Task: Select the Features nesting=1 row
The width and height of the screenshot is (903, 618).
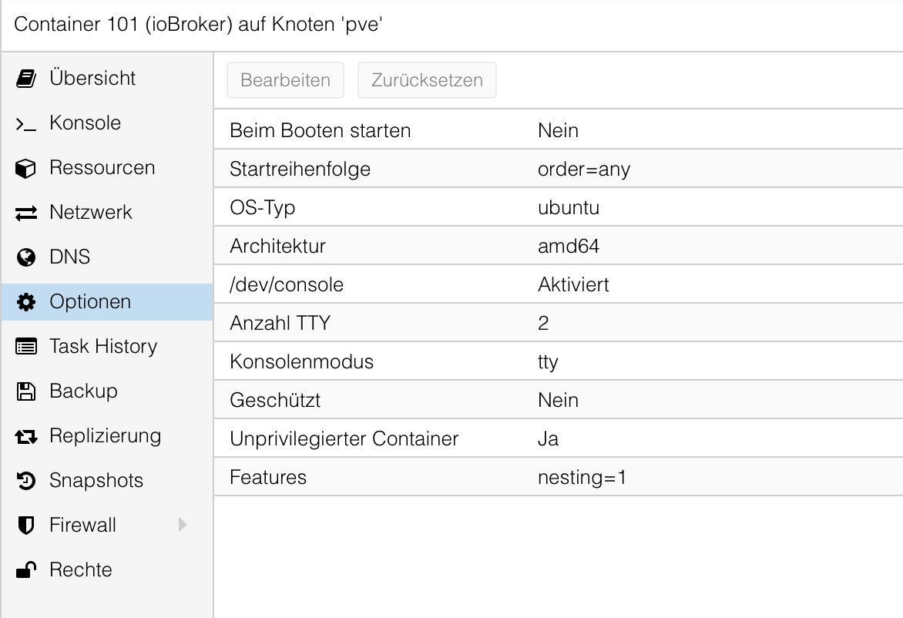Action: (558, 477)
